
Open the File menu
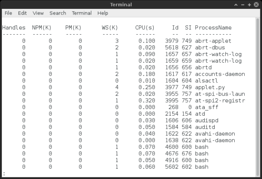(8, 13)
